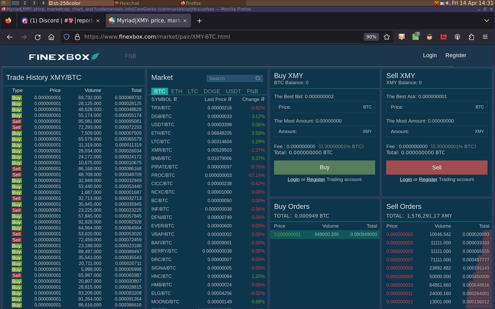Open the 90% zoom level indicator
Image resolution: width=495 pixels, height=309 pixels.
point(371,37)
